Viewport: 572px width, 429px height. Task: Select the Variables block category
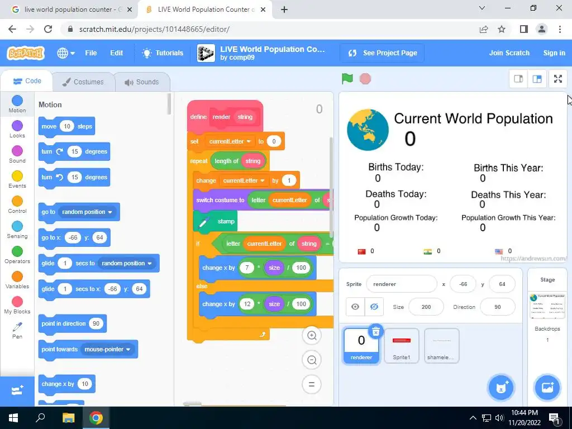pyautogui.click(x=17, y=280)
